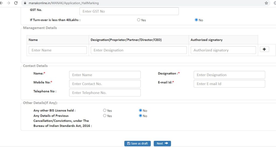The height and width of the screenshot is (147, 276).
Task: Click 'If Turn-over is less than 40Lakhs' label
Action: [x=55, y=20]
